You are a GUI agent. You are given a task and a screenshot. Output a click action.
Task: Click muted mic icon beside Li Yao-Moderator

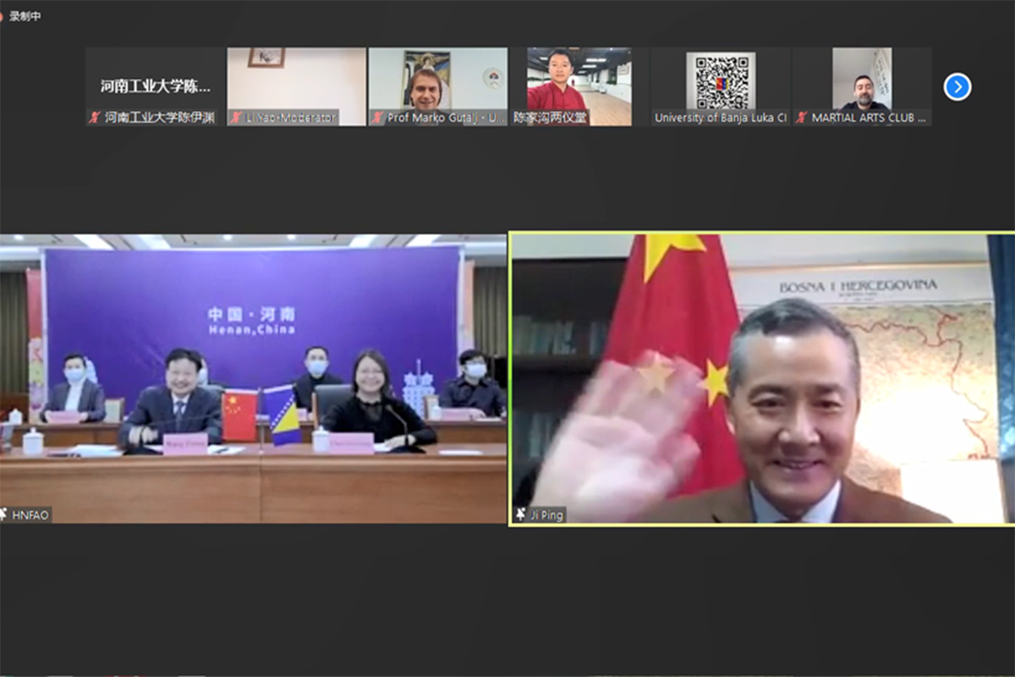[236, 118]
